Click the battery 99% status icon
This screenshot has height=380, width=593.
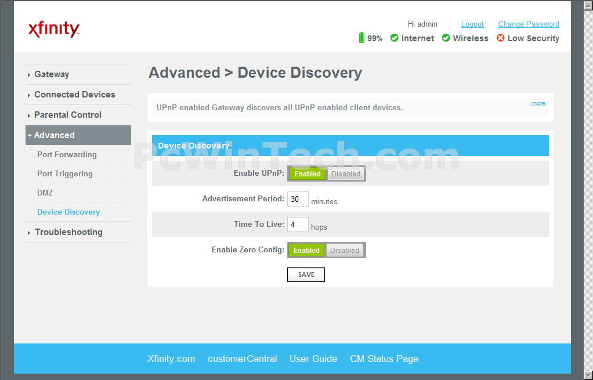pos(361,38)
